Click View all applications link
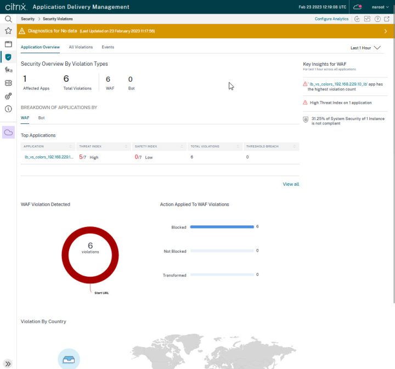The image size is (395, 369). click(291, 184)
